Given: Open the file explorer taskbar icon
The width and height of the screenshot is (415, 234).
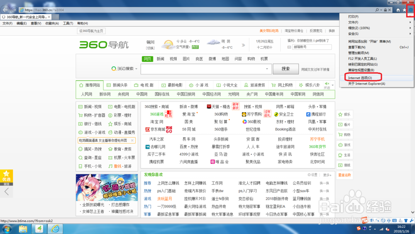Looking at the screenshot, I should tap(23, 229).
